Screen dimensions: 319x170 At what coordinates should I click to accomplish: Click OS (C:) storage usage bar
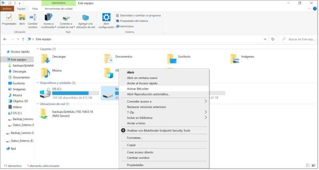[x=75, y=93]
